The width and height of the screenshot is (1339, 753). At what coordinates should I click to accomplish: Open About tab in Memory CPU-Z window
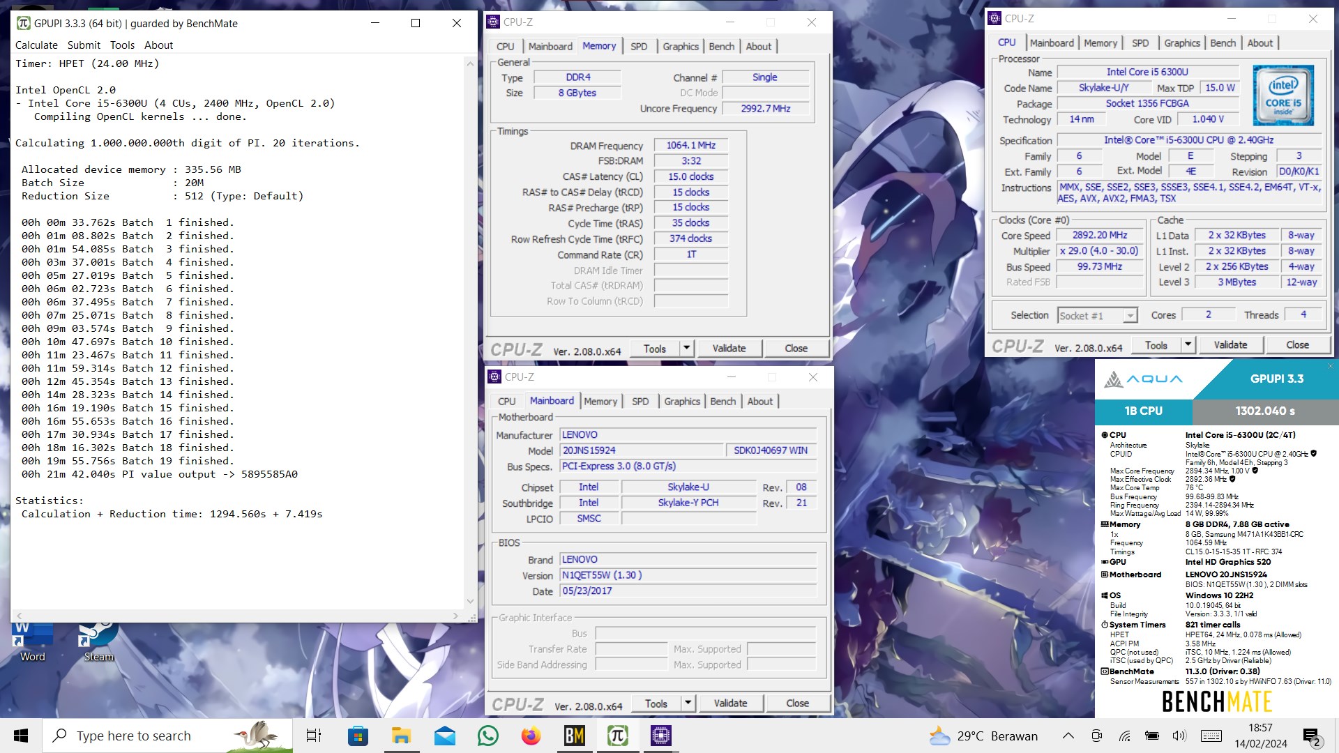click(x=759, y=47)
